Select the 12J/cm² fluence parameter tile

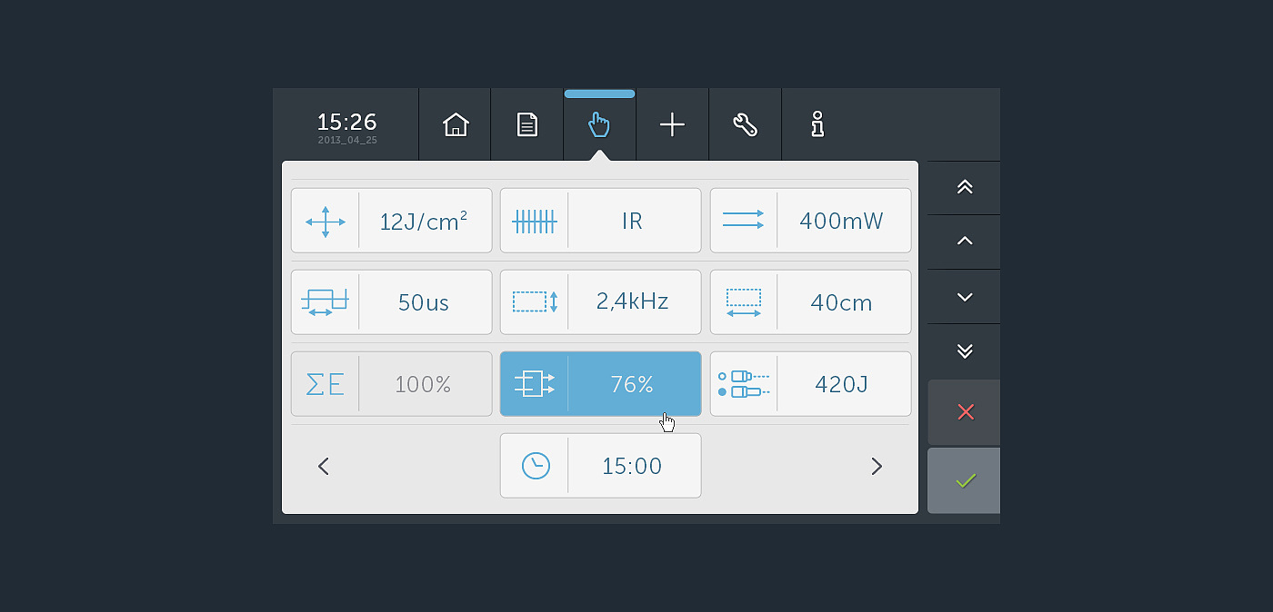pyautogui.click(x=391, y=221)
